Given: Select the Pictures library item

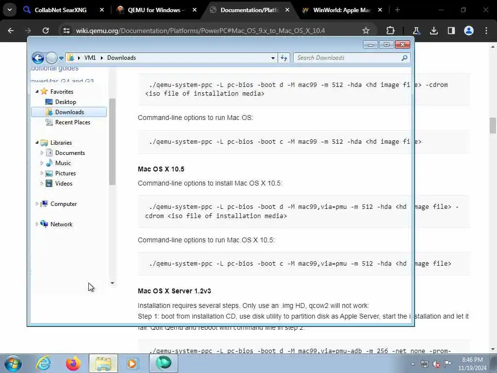Looking at the screenshot, I should tap(66, 173).
